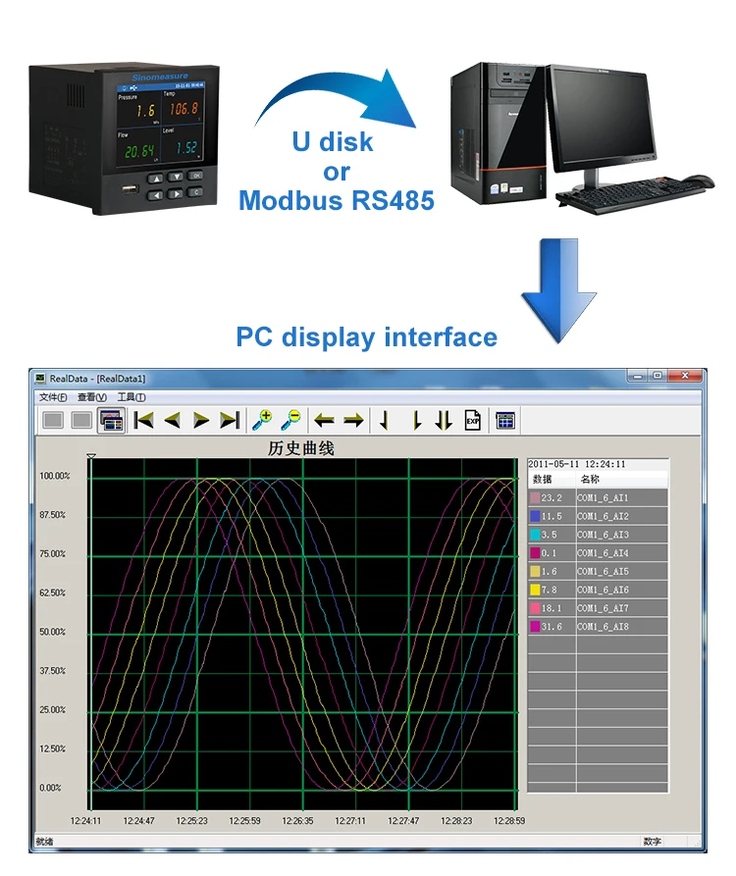Screen dimensions: 736x876
Task: Click the yellow COM1_6_AI6 color swatch
Action: (x=535, y=590)
